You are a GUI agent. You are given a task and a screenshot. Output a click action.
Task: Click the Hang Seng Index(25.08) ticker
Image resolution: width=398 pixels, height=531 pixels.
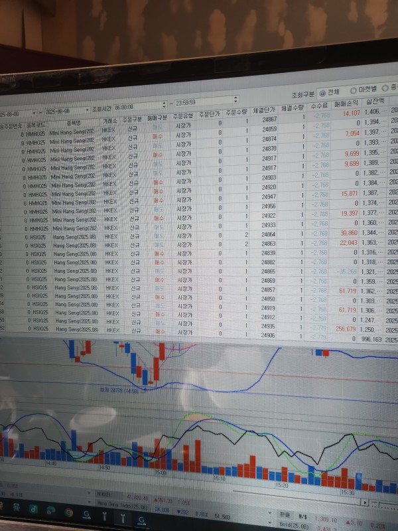122,505
